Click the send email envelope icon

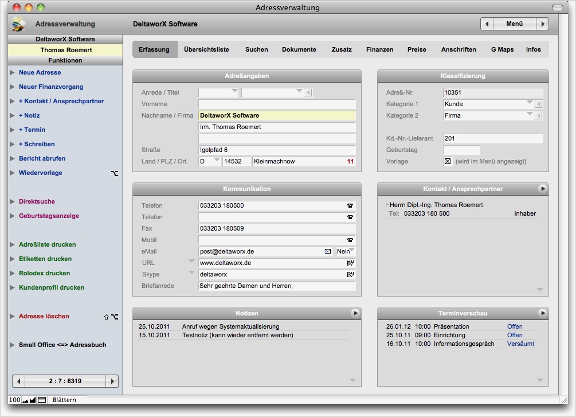tap(327, 251)
